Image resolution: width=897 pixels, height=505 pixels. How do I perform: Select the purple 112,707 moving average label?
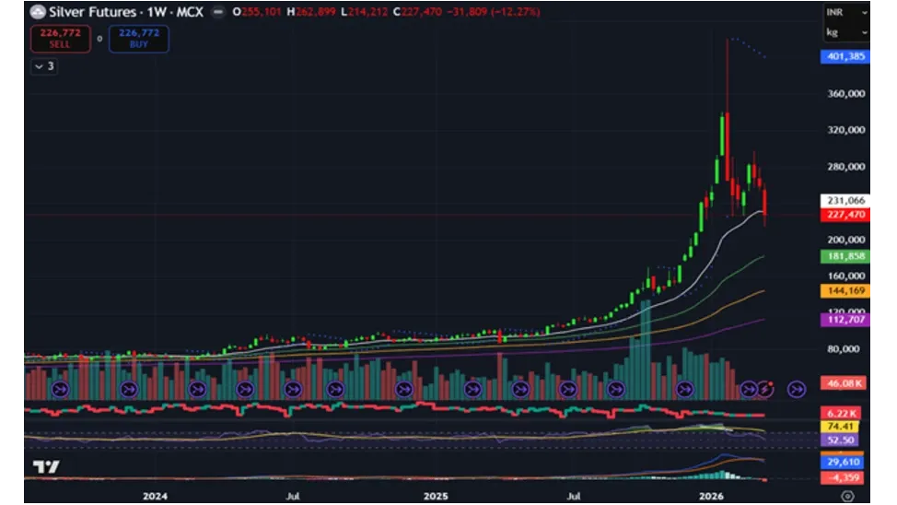point(845,320)
